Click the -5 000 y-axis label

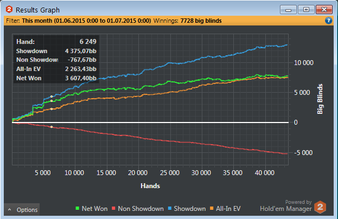pyautogui.click(x=303, y=153)
